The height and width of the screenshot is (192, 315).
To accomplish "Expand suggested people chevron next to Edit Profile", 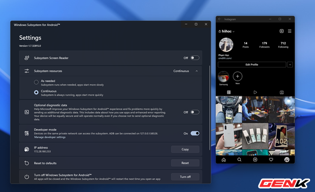I will tap(290, 64).
